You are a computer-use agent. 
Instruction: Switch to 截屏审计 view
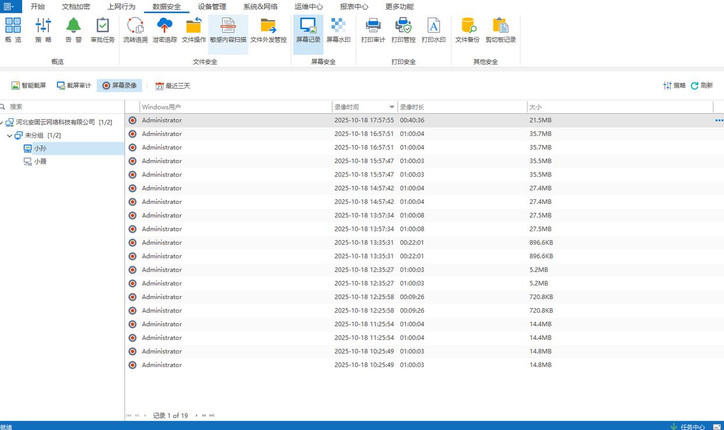(x=74, y=86)
